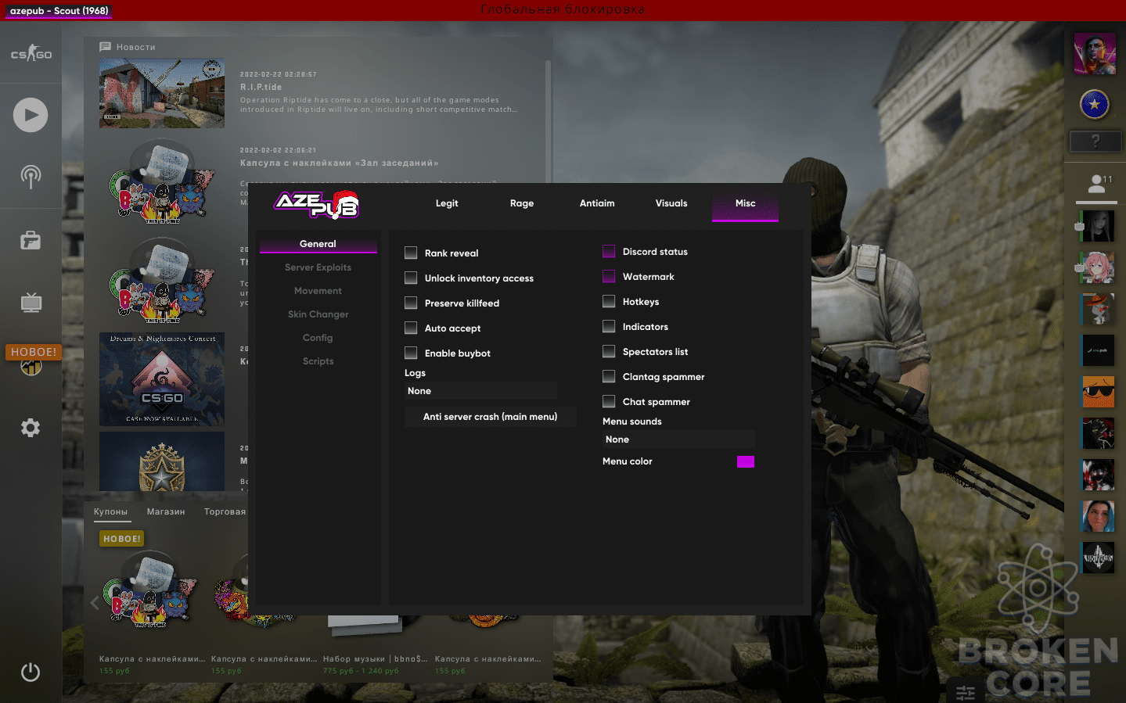Open the inventory briefcase icon
The image size is (1126, 703).
click(x=31, y=240)
